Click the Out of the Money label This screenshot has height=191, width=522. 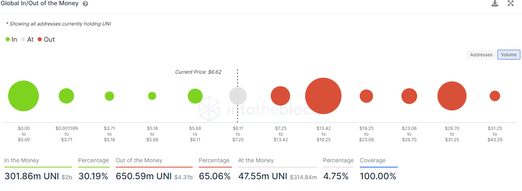pos(139,161)
